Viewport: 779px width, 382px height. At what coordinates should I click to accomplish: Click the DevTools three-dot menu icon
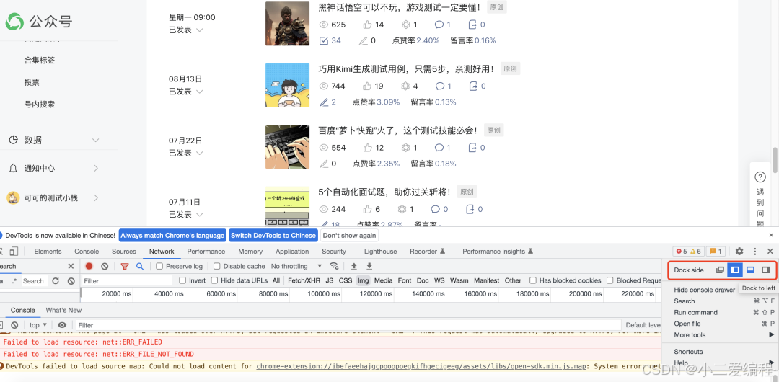755,252
